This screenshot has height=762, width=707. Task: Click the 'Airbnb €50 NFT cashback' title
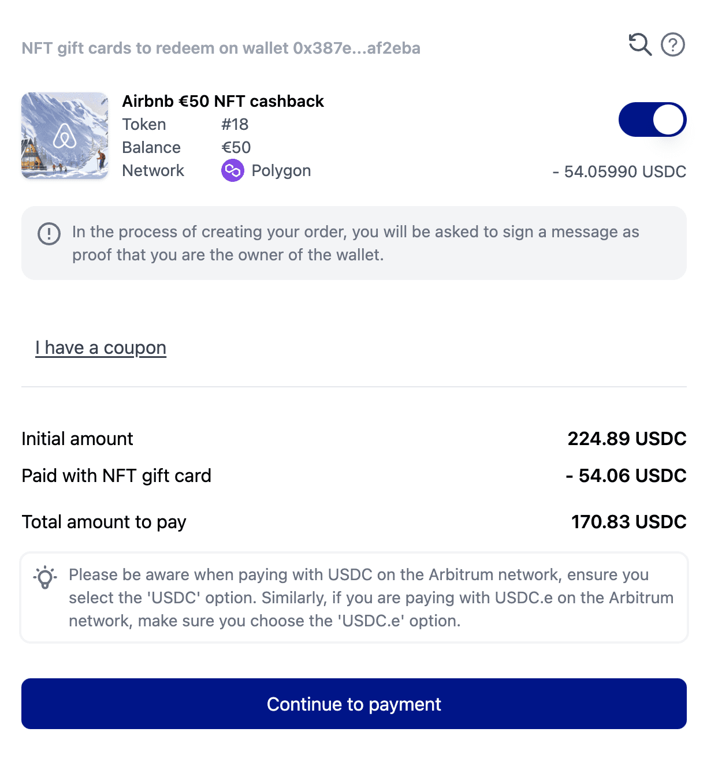tap(223, 101)
